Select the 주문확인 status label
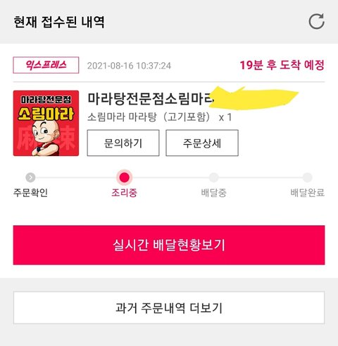This screenshot has width=338, height=346. click(30, 193)
